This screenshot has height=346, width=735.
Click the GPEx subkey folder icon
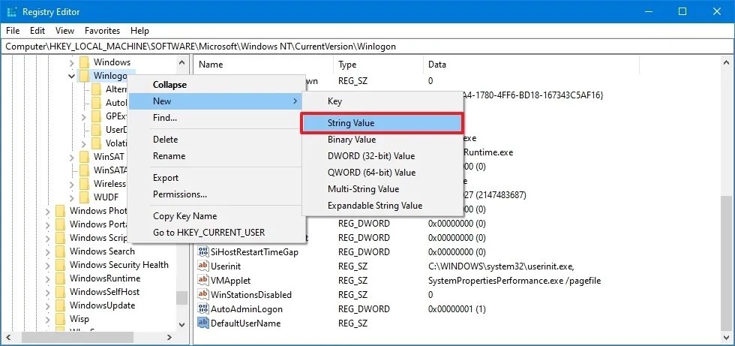[97, 116]
